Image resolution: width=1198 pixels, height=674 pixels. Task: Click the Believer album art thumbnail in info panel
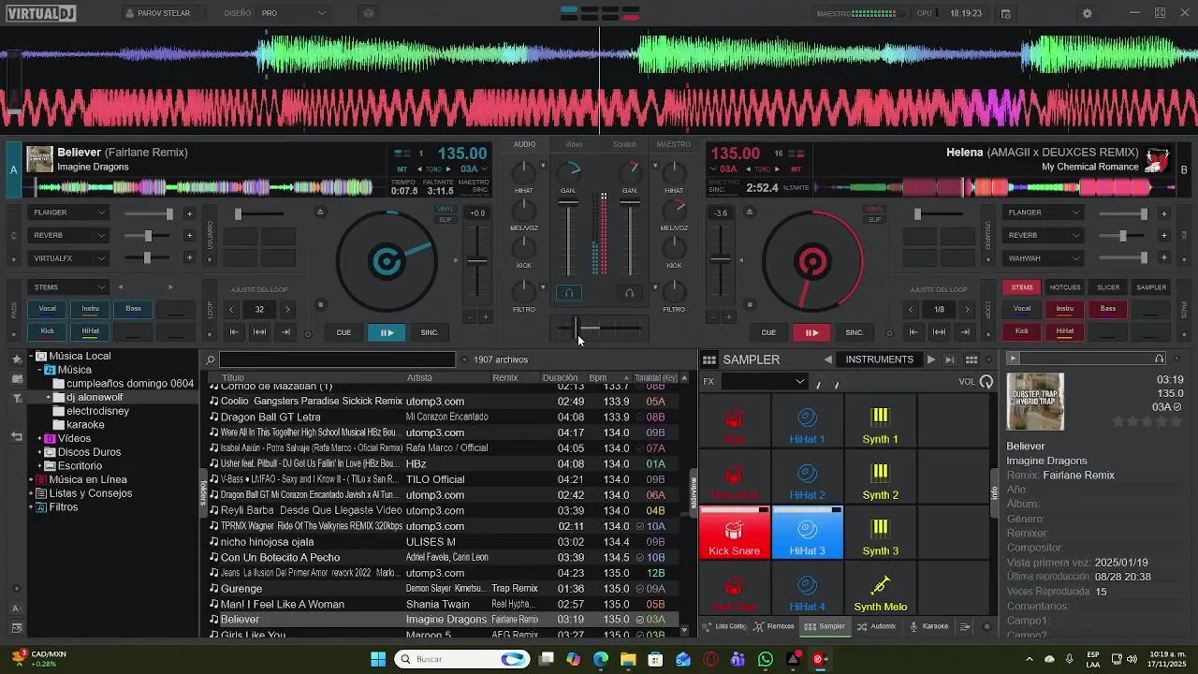tap(1035, 402)
